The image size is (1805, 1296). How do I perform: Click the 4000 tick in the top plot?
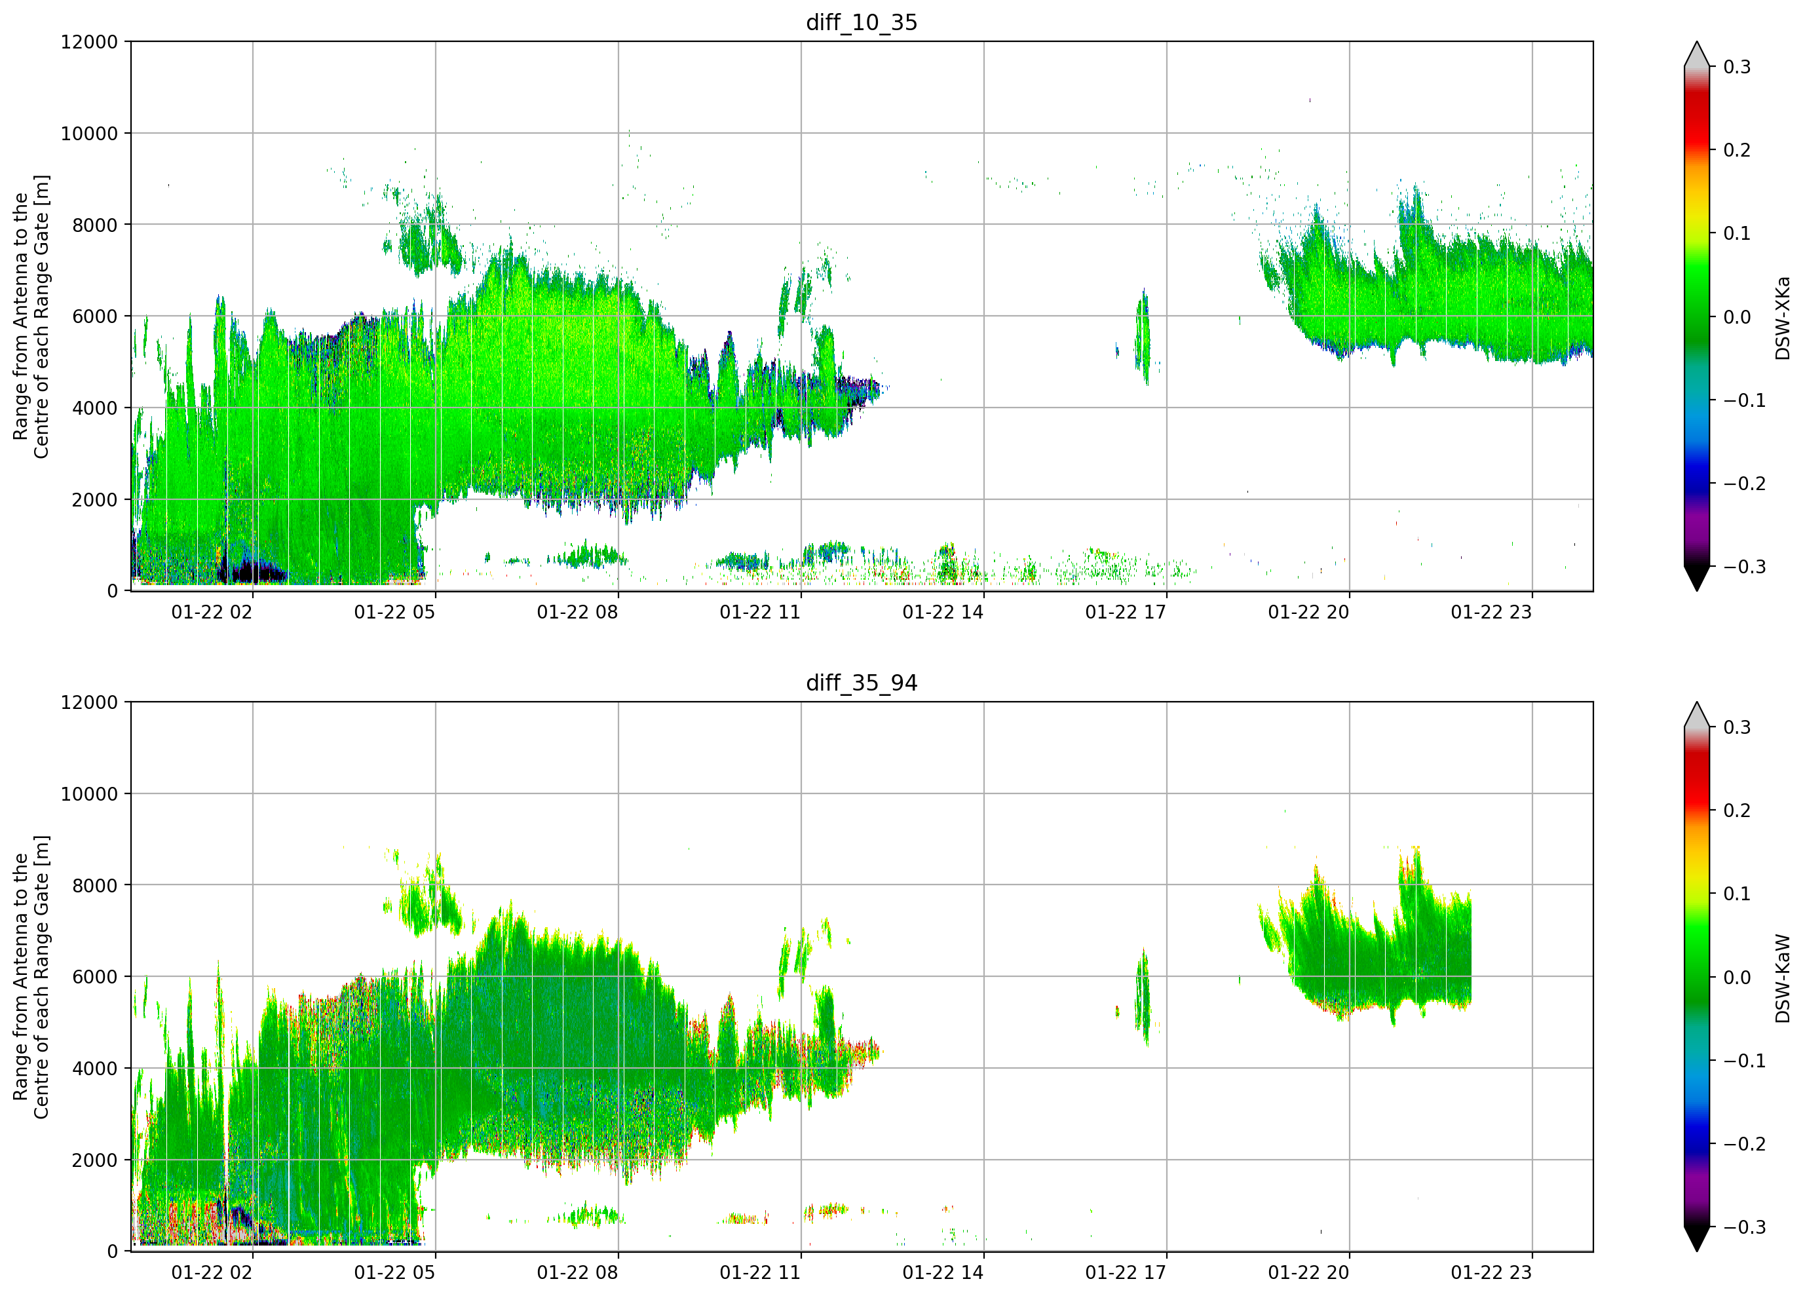[95, 408]
